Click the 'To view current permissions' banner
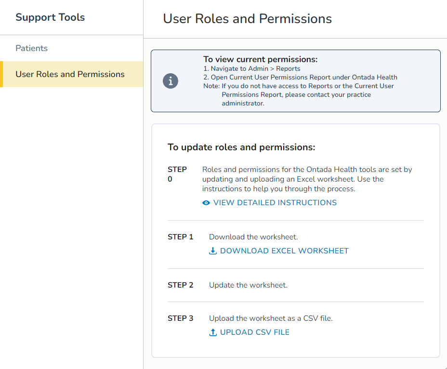This screenshot has height=369, width=447. coord(296,80)
